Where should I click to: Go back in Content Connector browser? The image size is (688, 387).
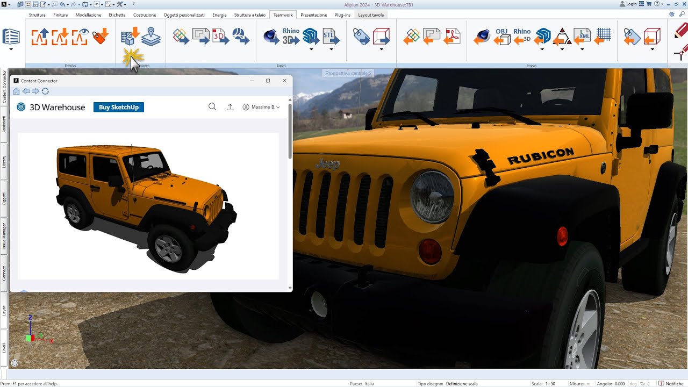26,91
